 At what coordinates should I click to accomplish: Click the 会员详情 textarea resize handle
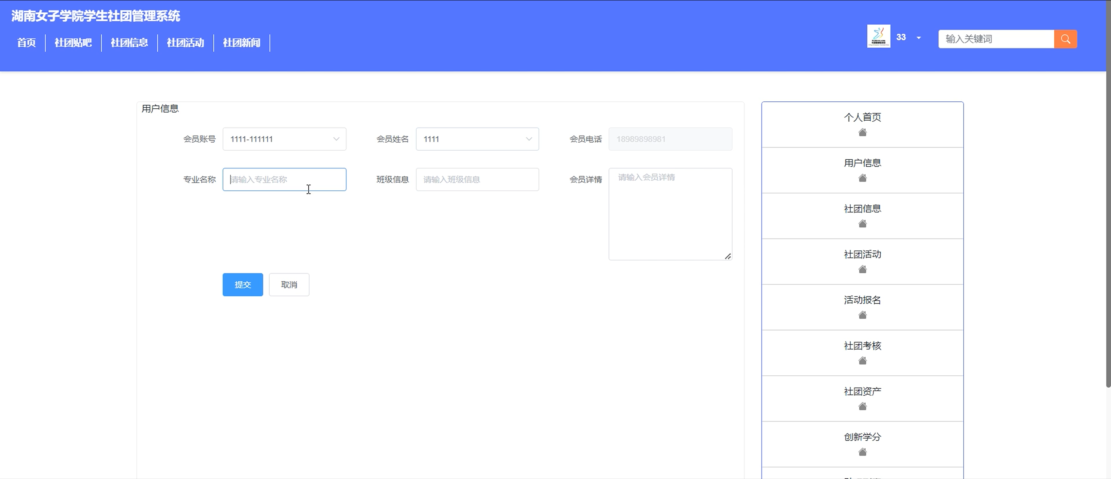[x=728, y=256]
